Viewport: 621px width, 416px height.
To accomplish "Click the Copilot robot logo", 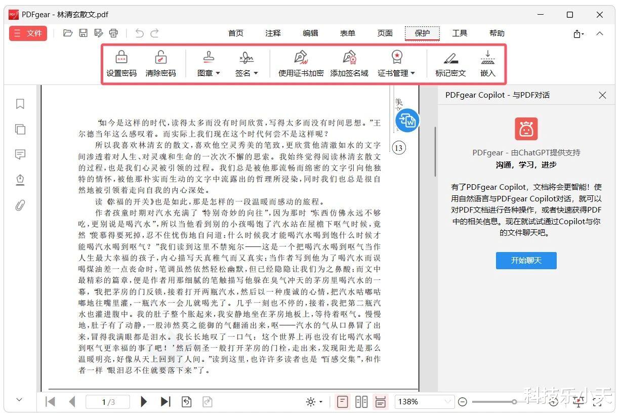I will tap(526, 129).
